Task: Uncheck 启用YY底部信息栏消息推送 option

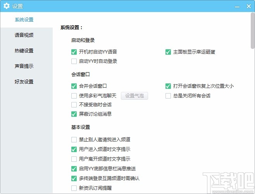Action: 74,169
